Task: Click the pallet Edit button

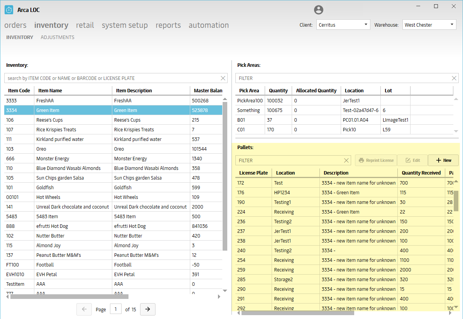Action: [x=412, y=160]
